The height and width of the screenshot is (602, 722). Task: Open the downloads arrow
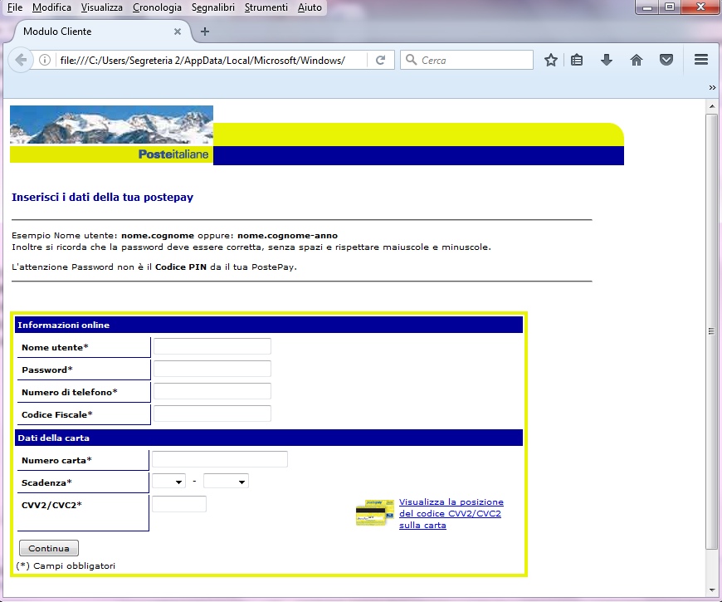tap(607, 60)
